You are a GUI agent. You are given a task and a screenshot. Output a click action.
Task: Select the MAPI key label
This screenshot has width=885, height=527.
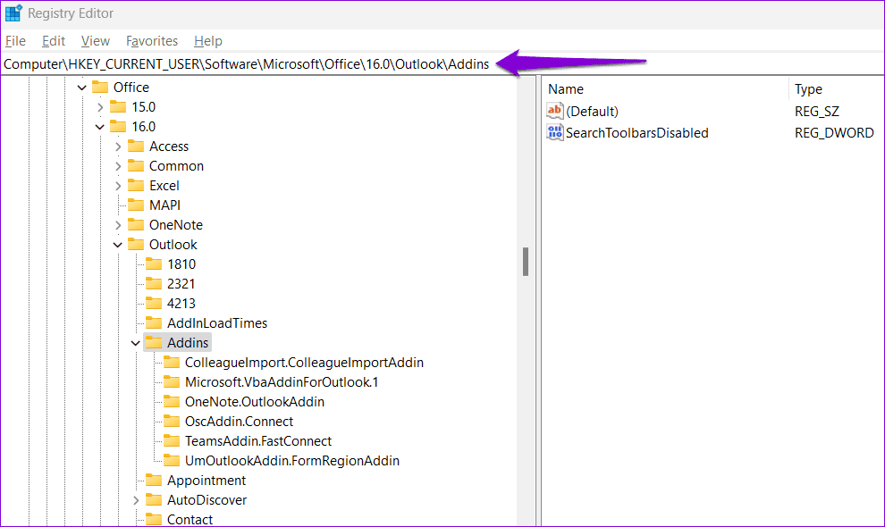click(164, 205)
